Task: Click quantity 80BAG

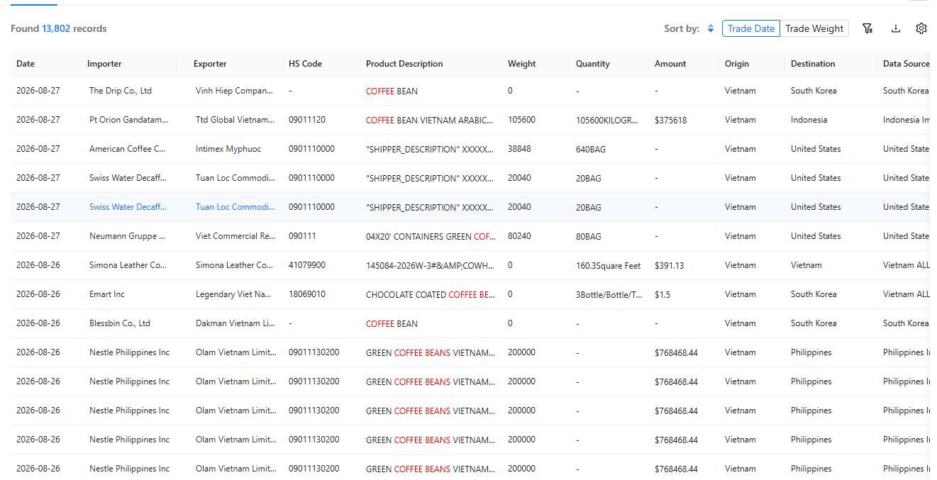Action: coord(589,237)
